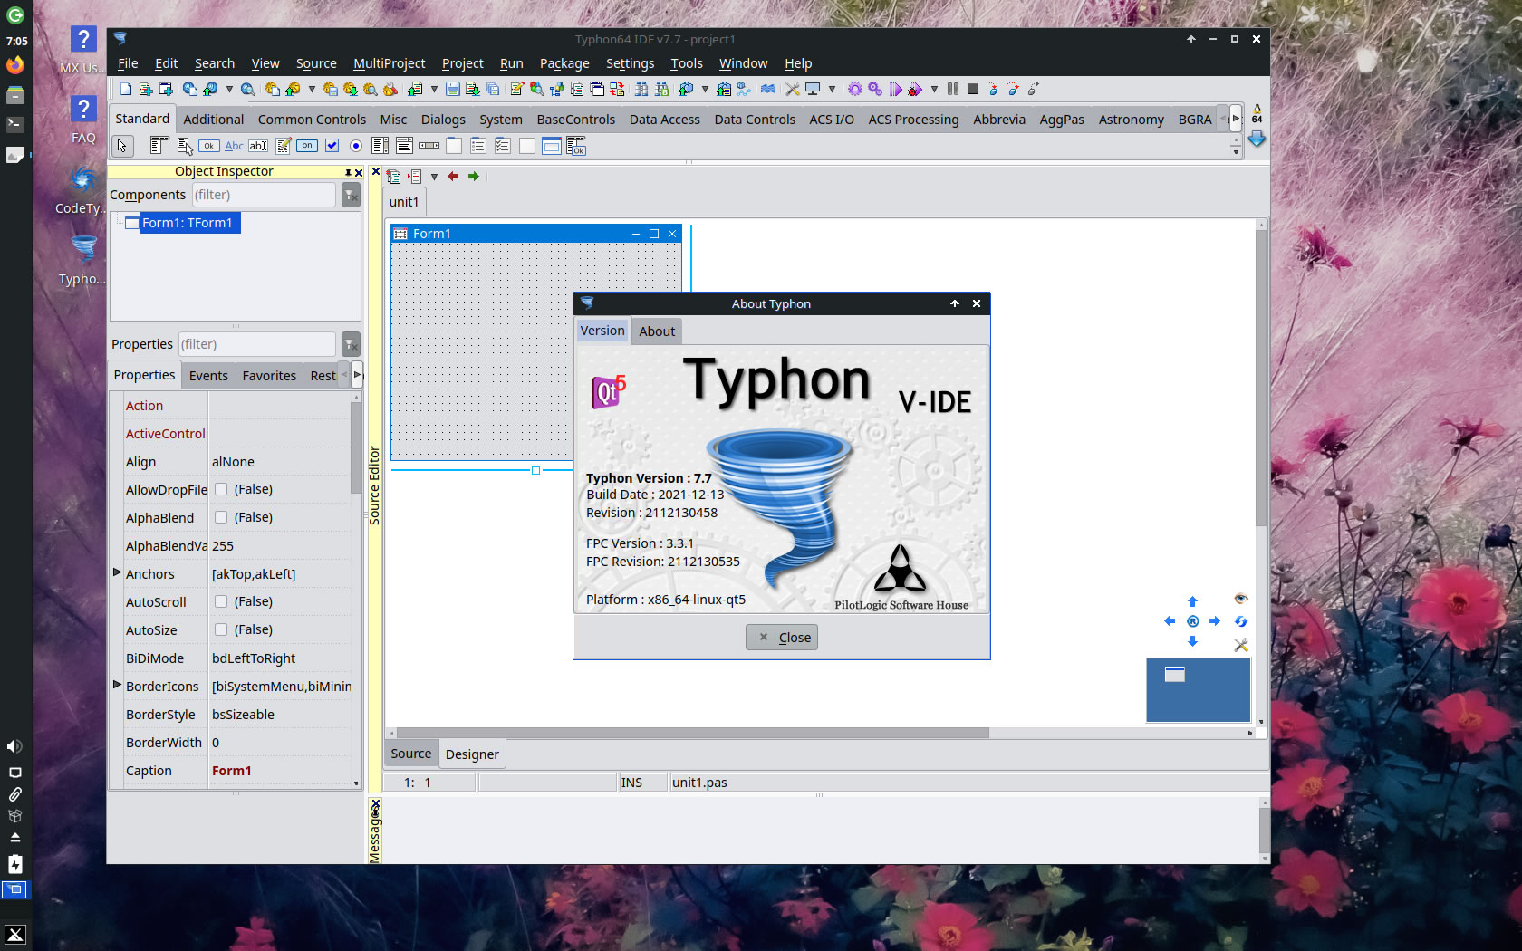Click the Save (floppy disk) toolbar icon
This screenshot has height=951, width=1522.
pyautogui.click(x=453, y=89)
